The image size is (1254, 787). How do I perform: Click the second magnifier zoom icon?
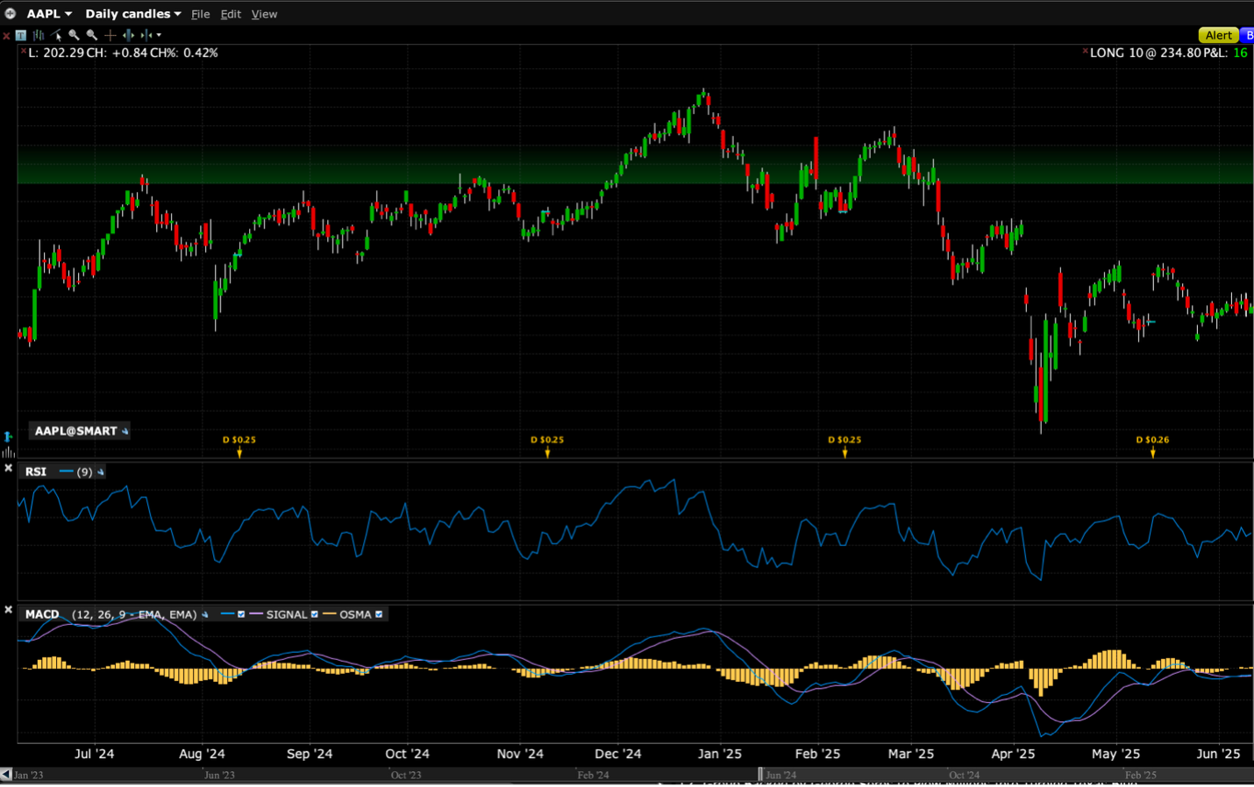91,35
